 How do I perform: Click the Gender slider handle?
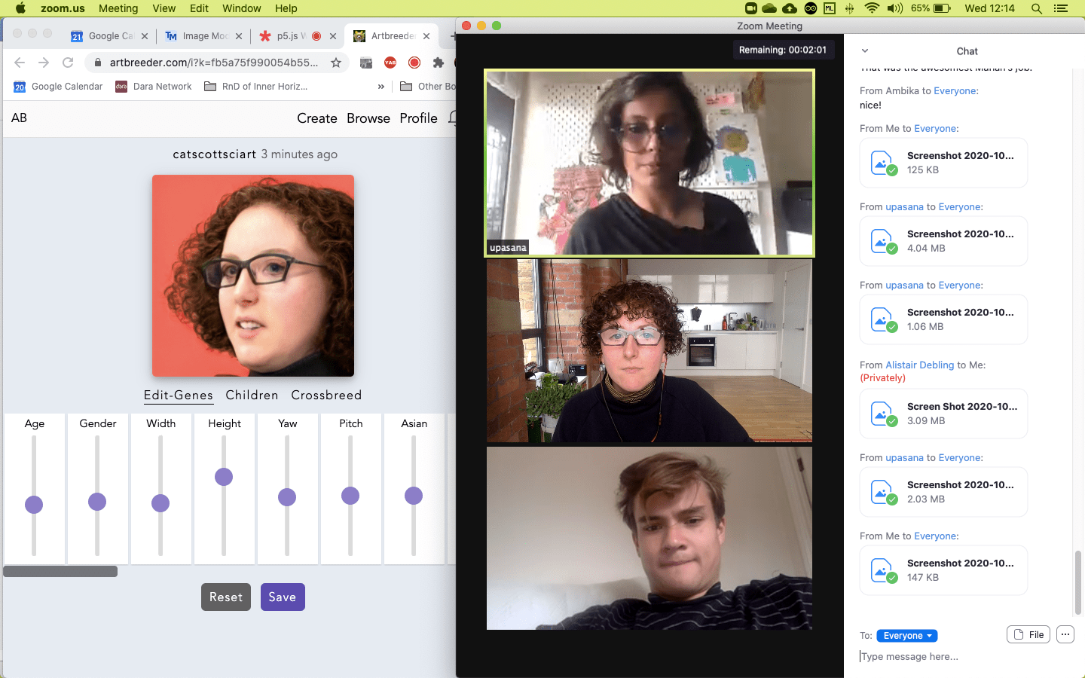click(x=97, y=502)
